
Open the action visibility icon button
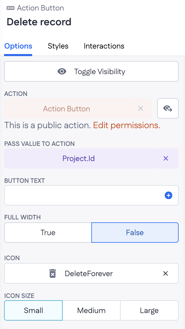[168, 109]
